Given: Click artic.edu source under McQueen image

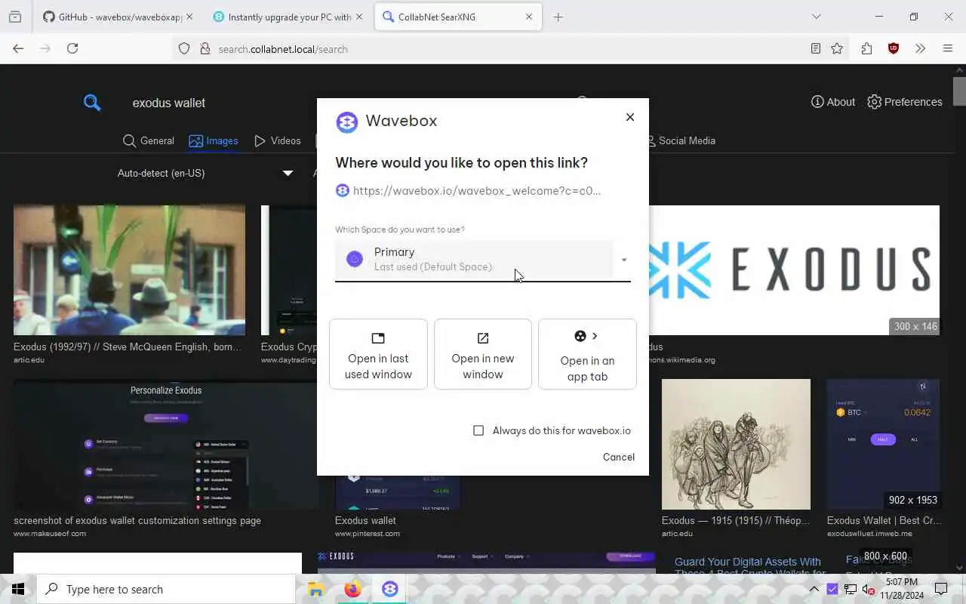Looking at the screenshot, I should tap(29, 360).
